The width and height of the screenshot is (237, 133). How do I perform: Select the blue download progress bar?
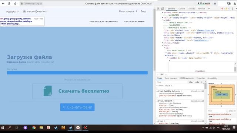point(77,73)
